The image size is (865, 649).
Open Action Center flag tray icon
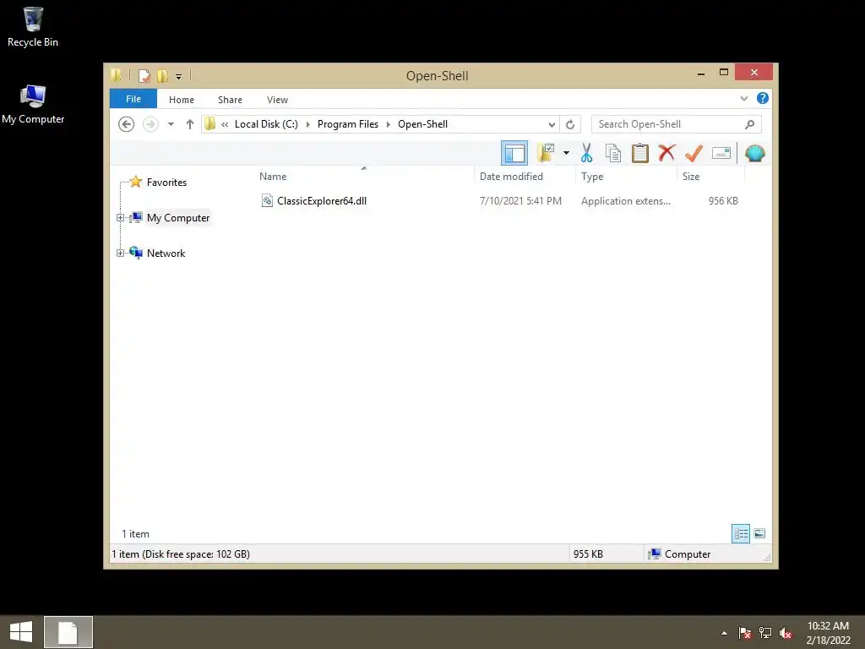click(744, 633)
